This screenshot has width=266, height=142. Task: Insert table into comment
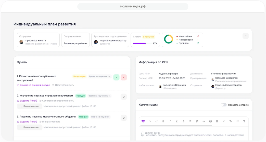(210, 121)
